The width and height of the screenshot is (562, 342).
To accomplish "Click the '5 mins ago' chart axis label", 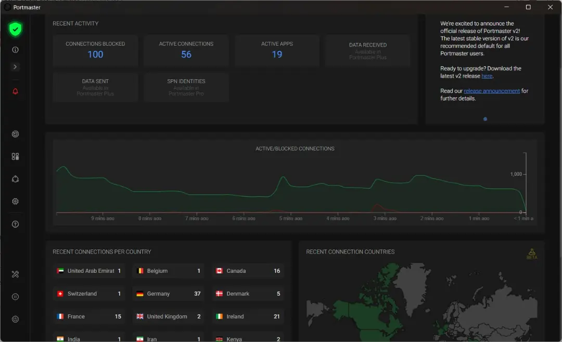I will 291,218.
